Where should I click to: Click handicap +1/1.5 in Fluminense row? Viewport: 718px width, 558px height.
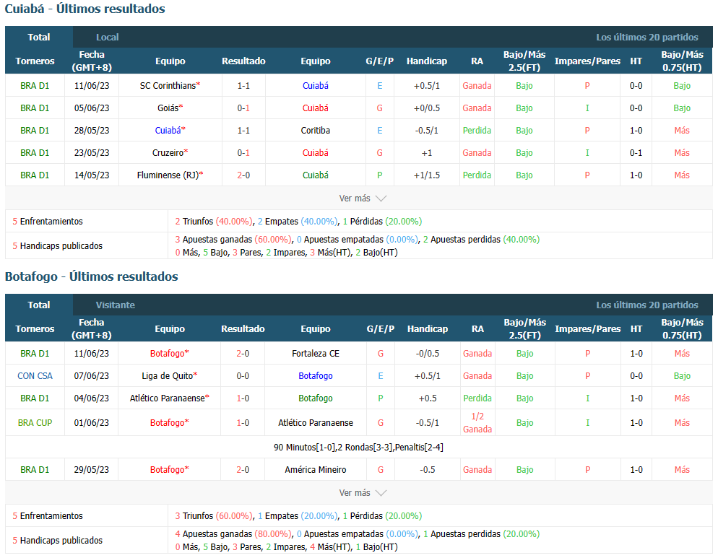[x=427, y=175]
